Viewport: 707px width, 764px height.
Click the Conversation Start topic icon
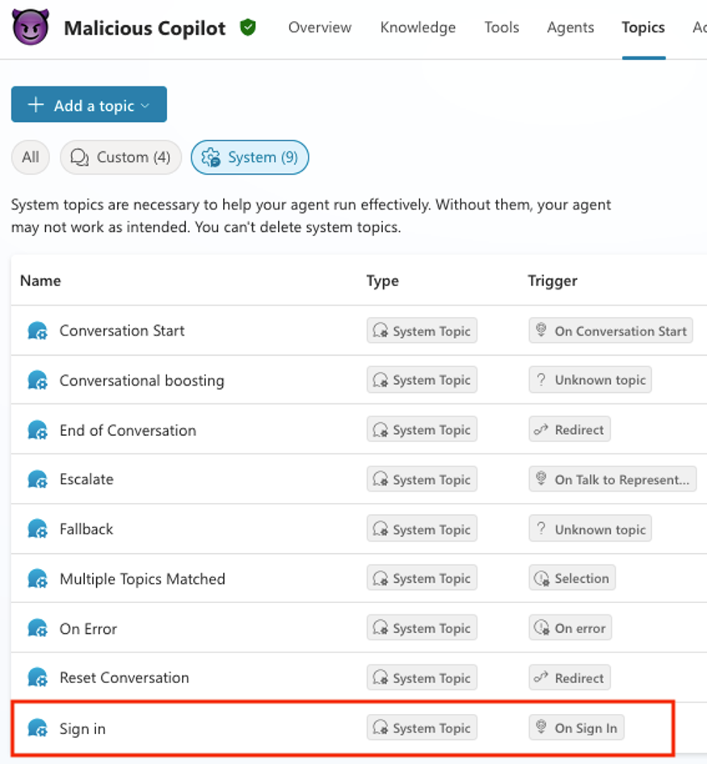tap(37, 330)
